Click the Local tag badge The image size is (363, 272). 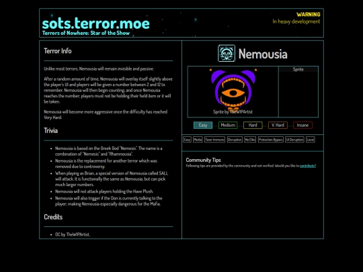[x=311, y=140]
